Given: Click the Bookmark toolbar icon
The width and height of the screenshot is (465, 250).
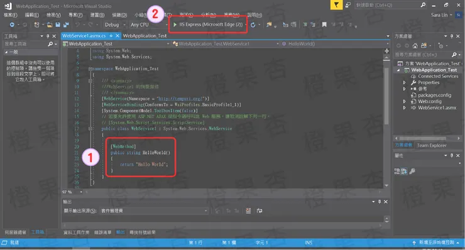Looking at the screenshot, I should point(324,24).
